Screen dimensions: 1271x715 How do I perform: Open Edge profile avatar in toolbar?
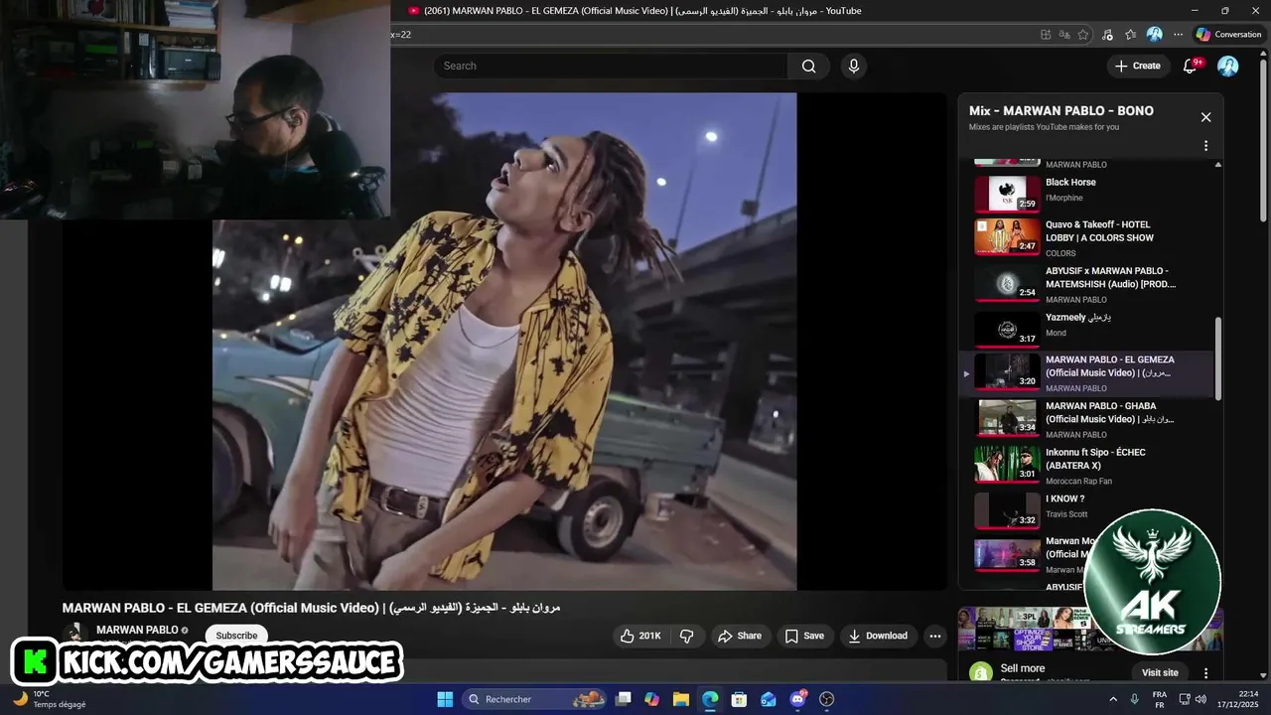point(1154,34)
